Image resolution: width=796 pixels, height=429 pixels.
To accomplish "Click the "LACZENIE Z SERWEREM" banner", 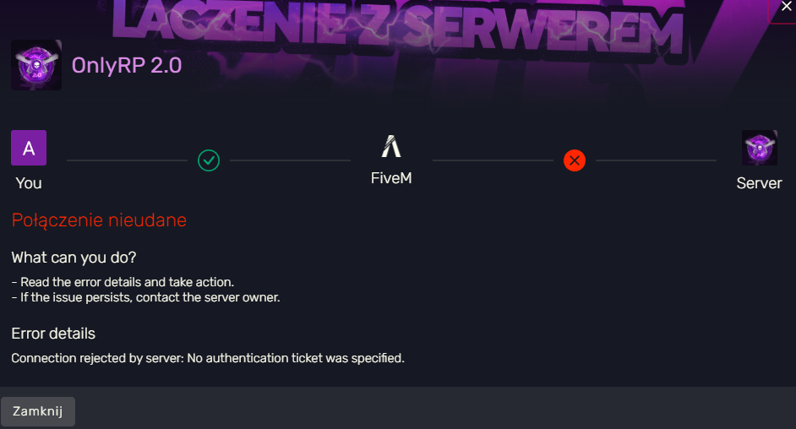I will pyautogui.click(x=397, y=27).
